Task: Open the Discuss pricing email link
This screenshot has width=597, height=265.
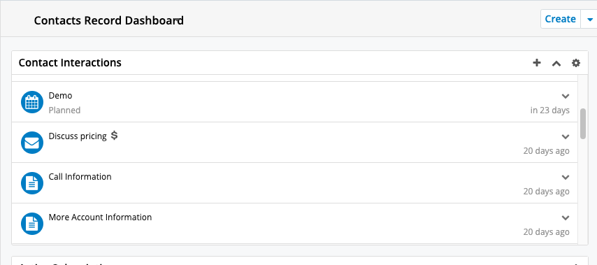Action: pyautogui.click(x=78, y=136)
